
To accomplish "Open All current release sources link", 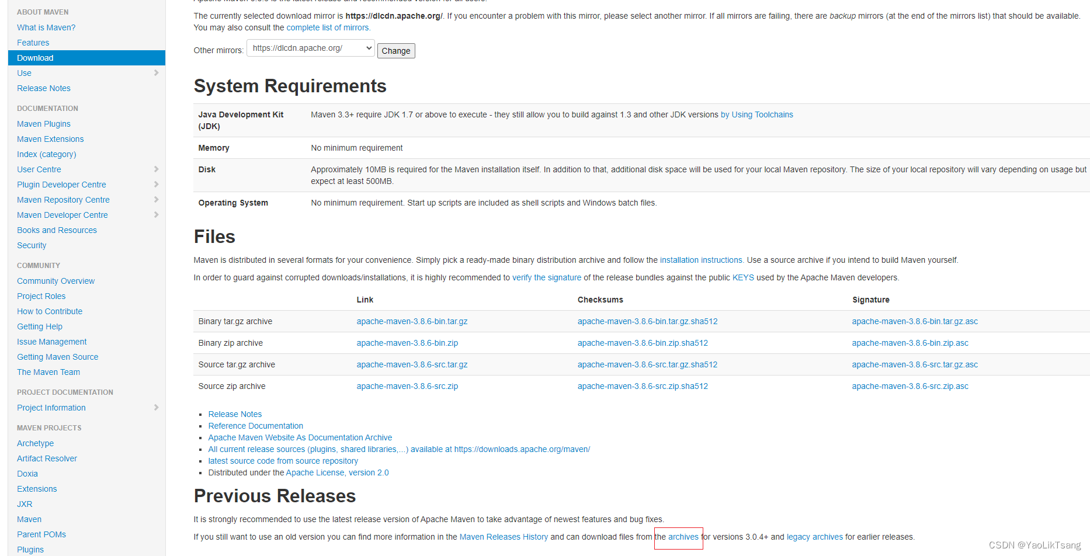I will 399,449.
